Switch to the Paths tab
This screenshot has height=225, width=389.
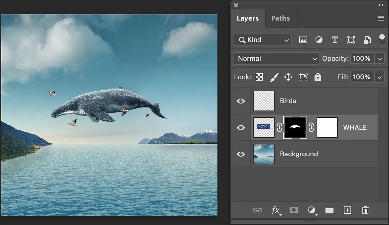point(281,18)
